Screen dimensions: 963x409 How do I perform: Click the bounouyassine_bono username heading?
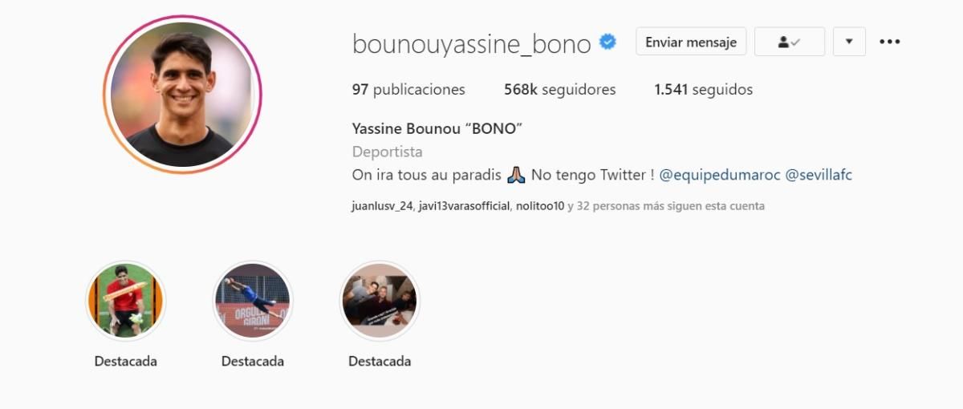click(472, 43)
